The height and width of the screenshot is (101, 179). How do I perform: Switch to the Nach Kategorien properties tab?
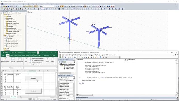tap(69, 80)
